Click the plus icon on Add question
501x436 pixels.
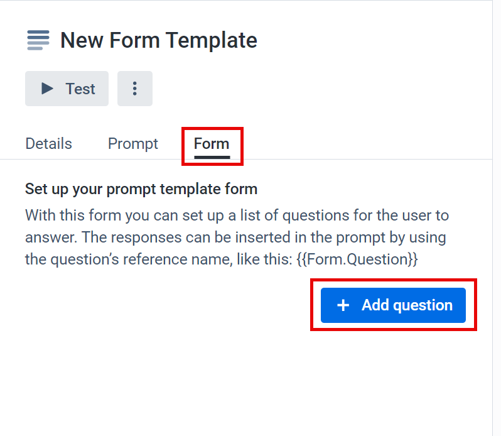[343, 305]
